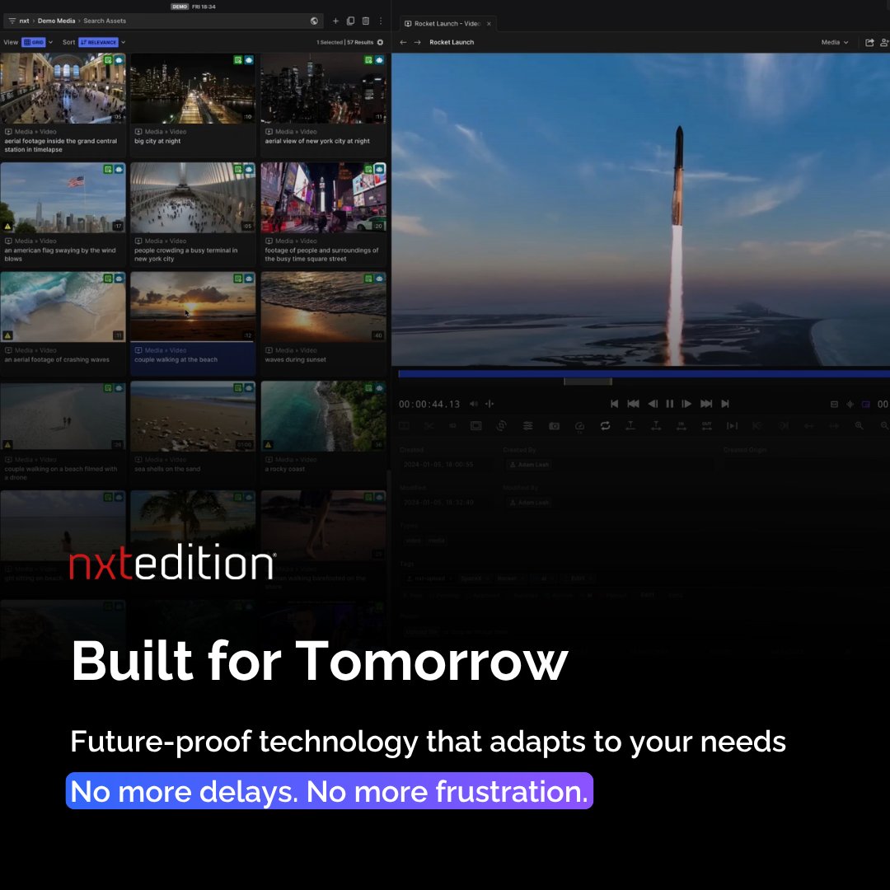Jump to start of the clip
The height and width of the screenshot is (890, 890).
click(614, 404)
